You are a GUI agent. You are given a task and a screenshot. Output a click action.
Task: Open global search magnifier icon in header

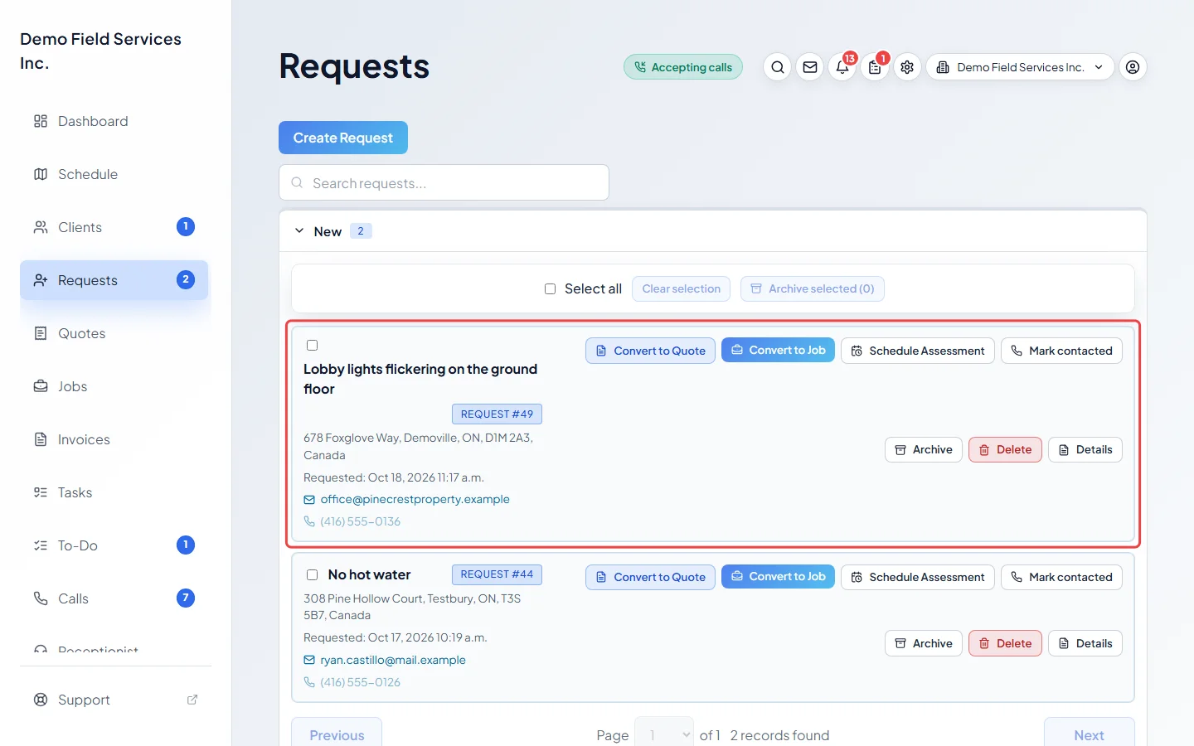(x=777, y=67)
